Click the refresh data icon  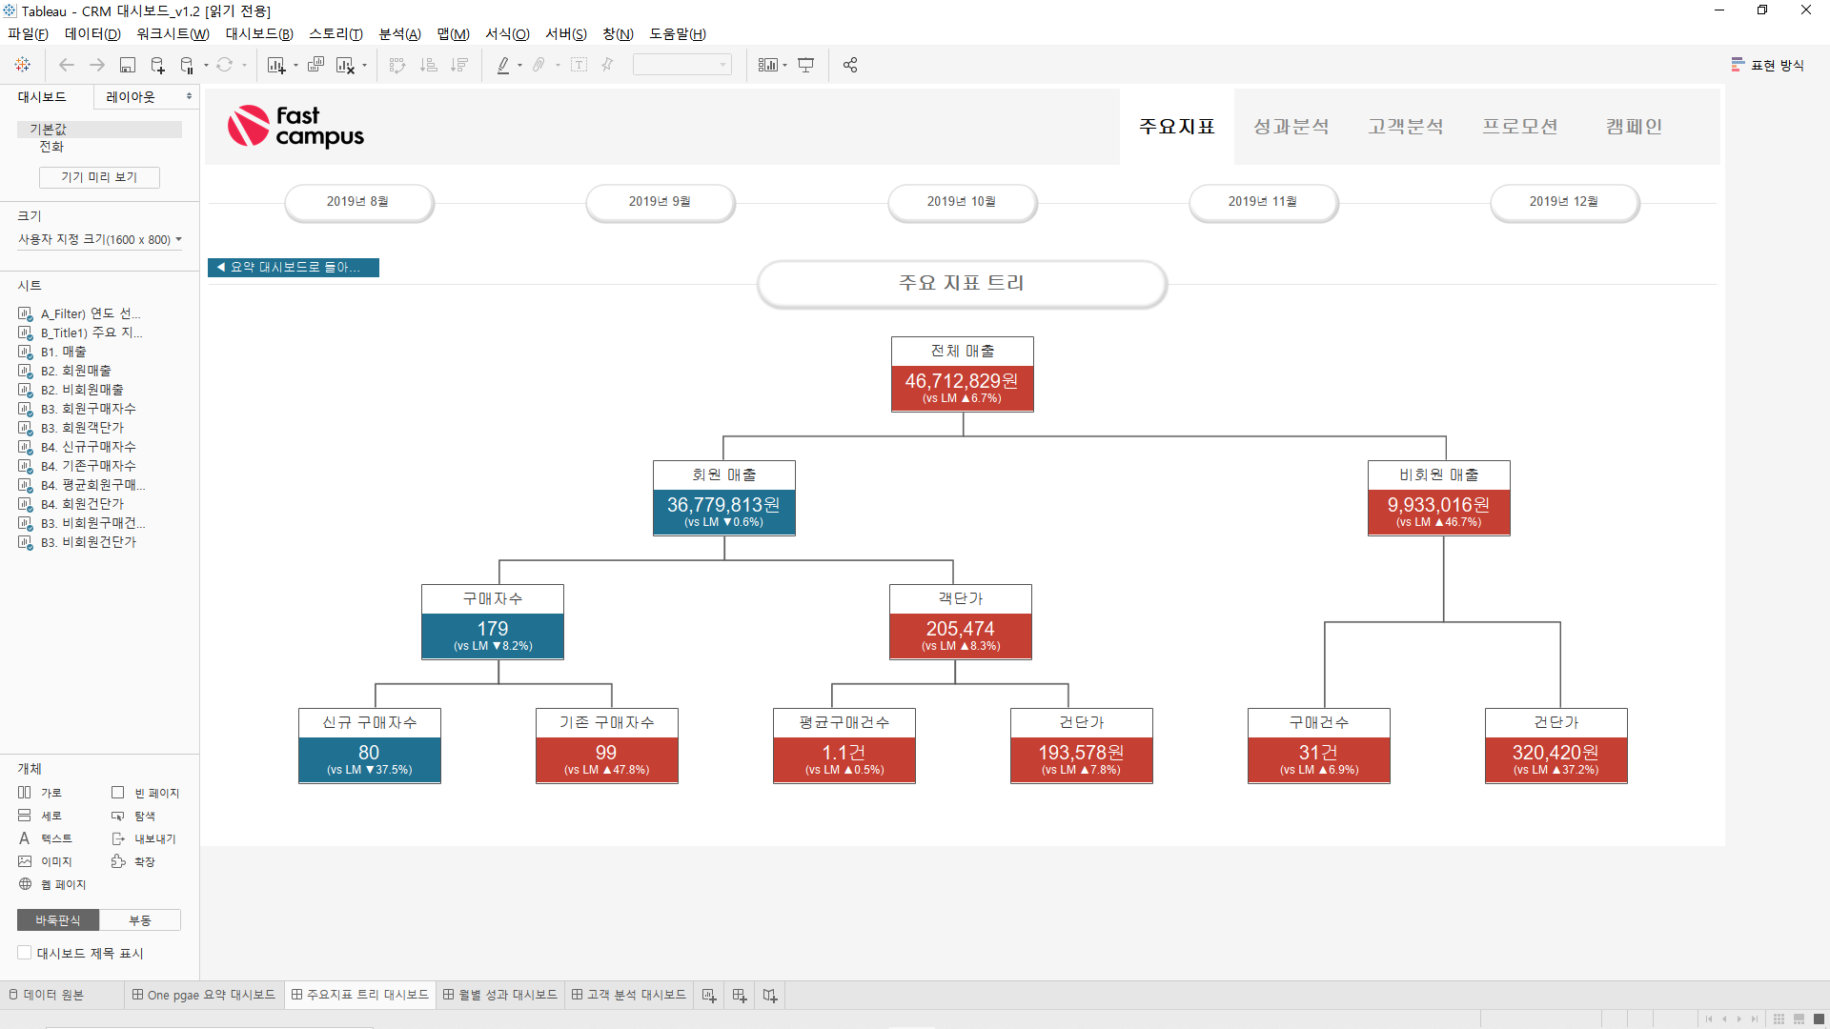pyautogui.click(x=225, y=65)
